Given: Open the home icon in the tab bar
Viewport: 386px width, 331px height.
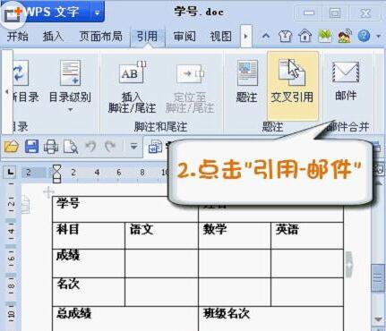Looking at the screenshot, I should 305,37.
